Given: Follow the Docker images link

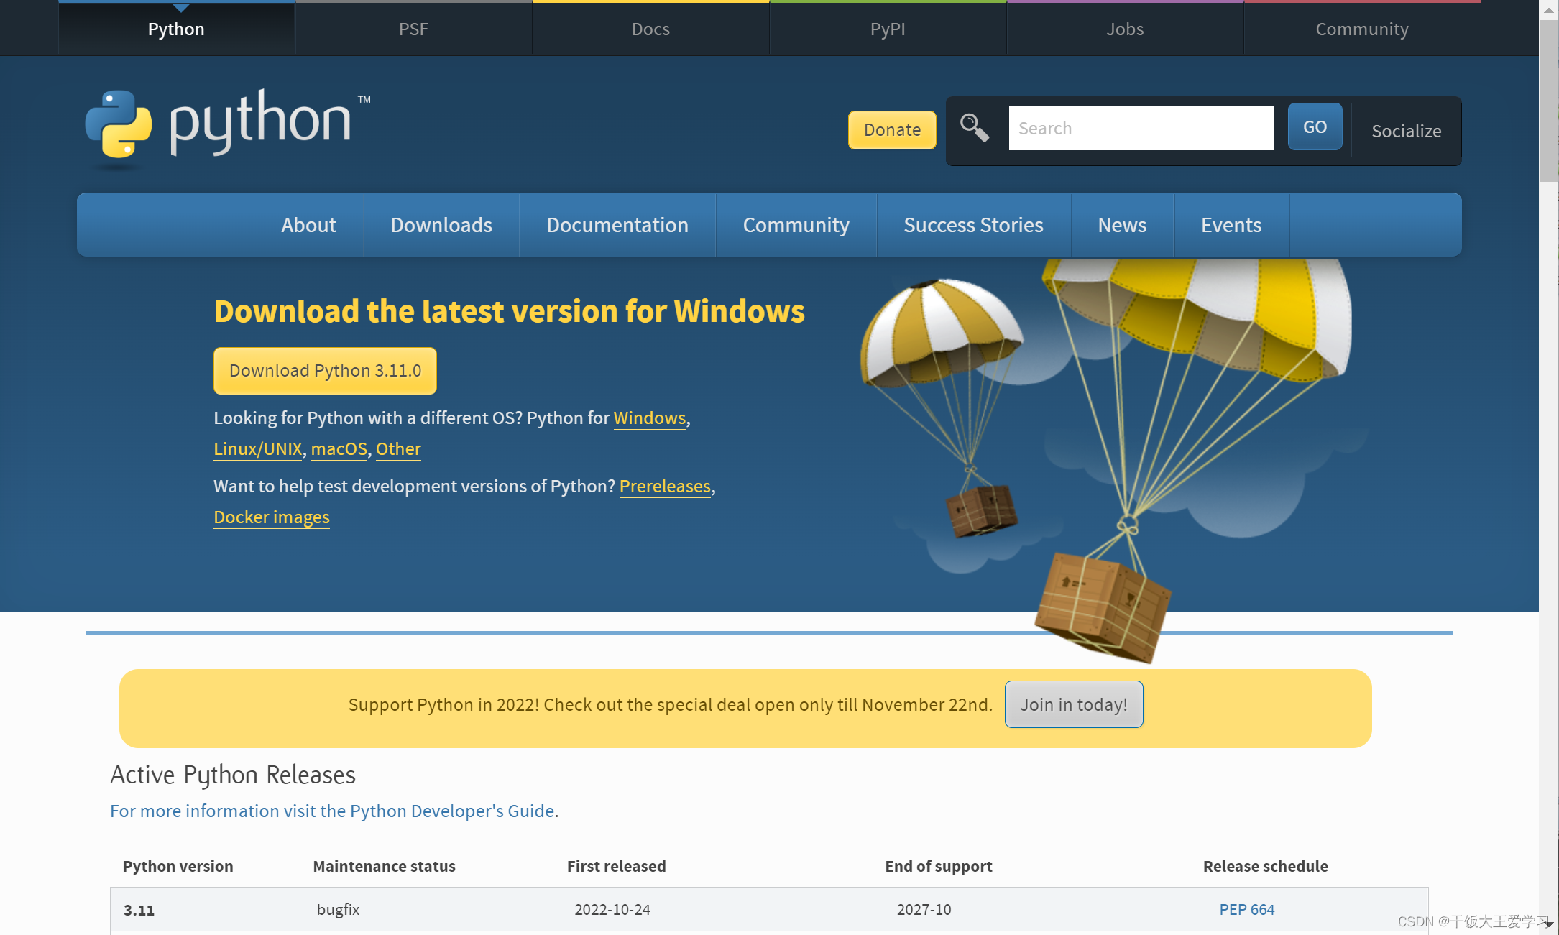Looking at the screenshot, I should (271, 517).
